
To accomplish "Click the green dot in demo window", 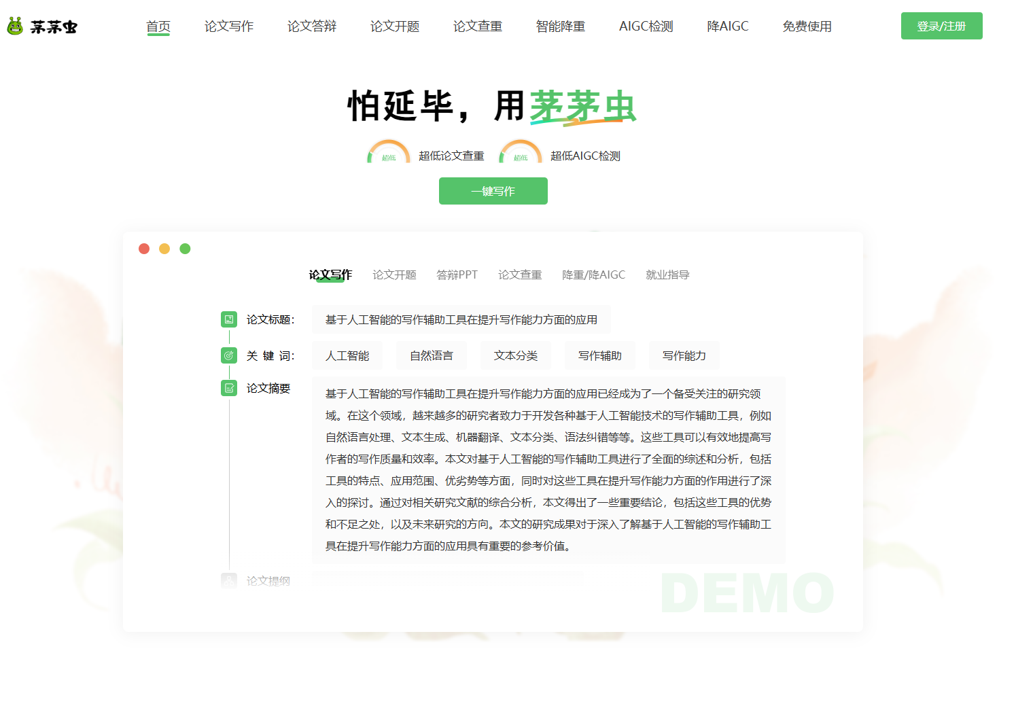I will (x=185, y=249).
